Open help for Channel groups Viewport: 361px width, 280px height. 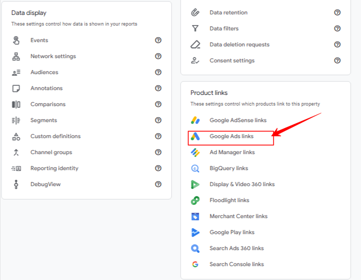[x=158, y=152]
